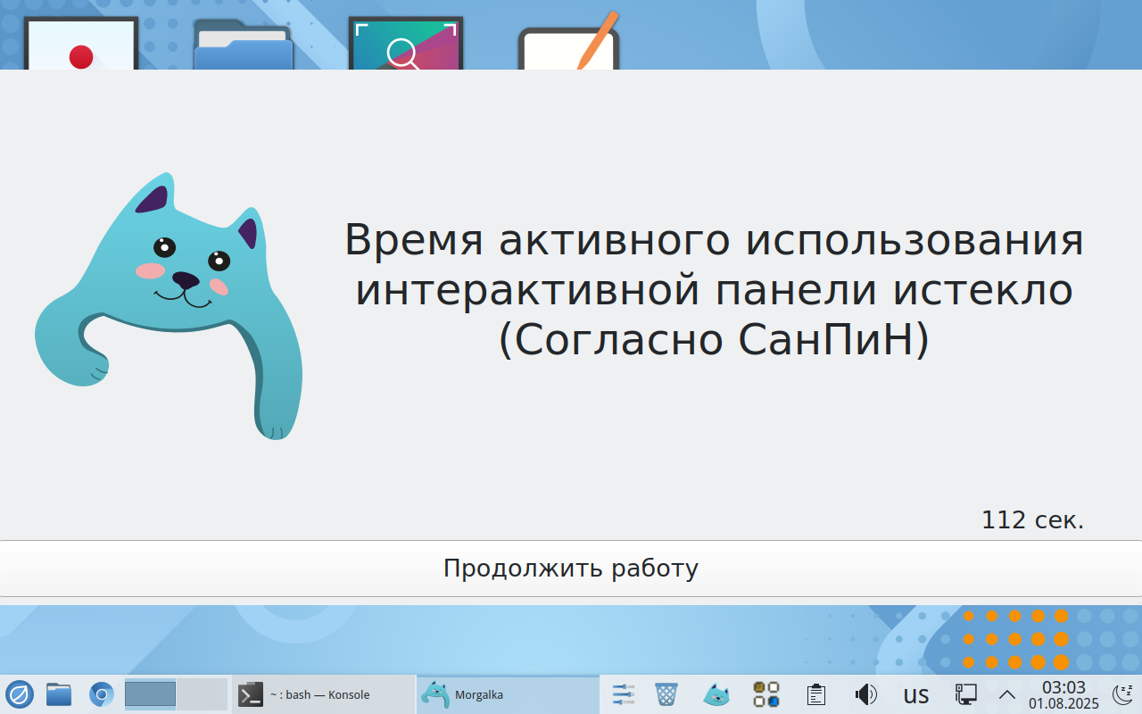
Task: Open the four-squares widget tray icon
Action: [766, 693]
